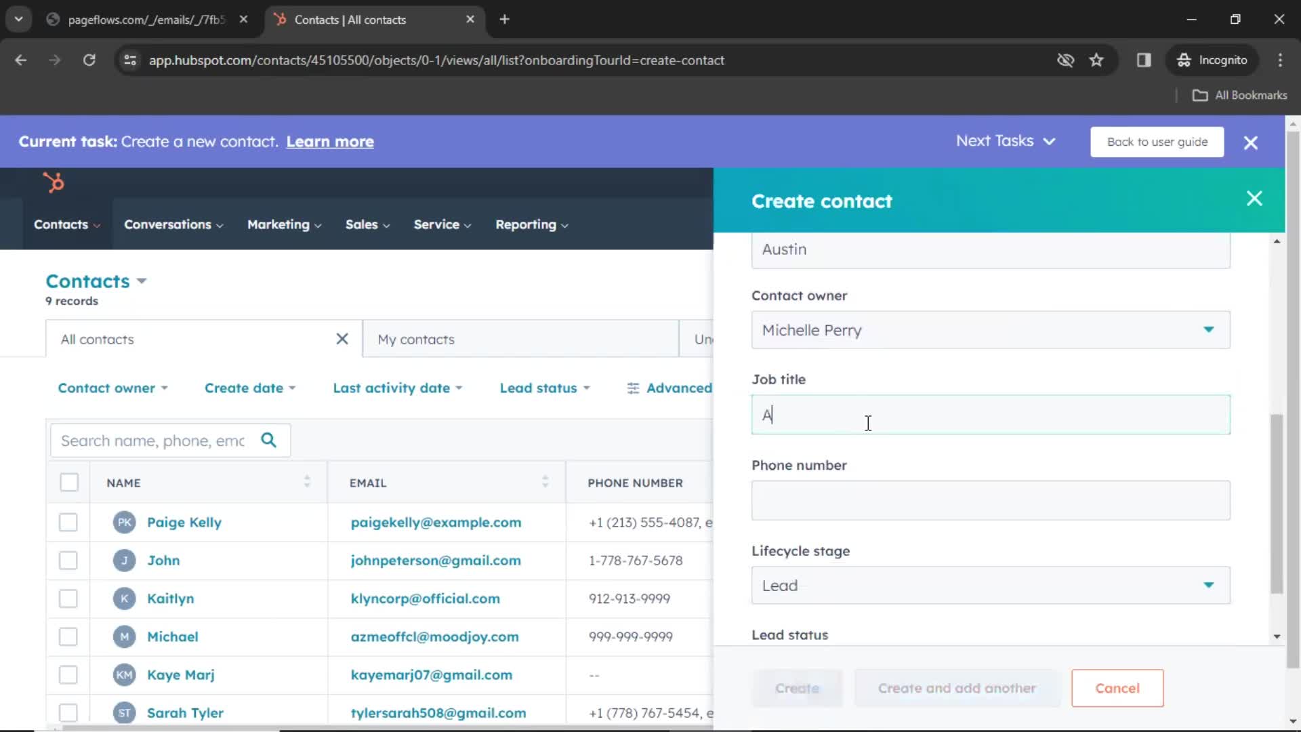Check the select-all contacts checkbox
The height and width of the screenshot is (732, 1301).
[x=69, y=483]
